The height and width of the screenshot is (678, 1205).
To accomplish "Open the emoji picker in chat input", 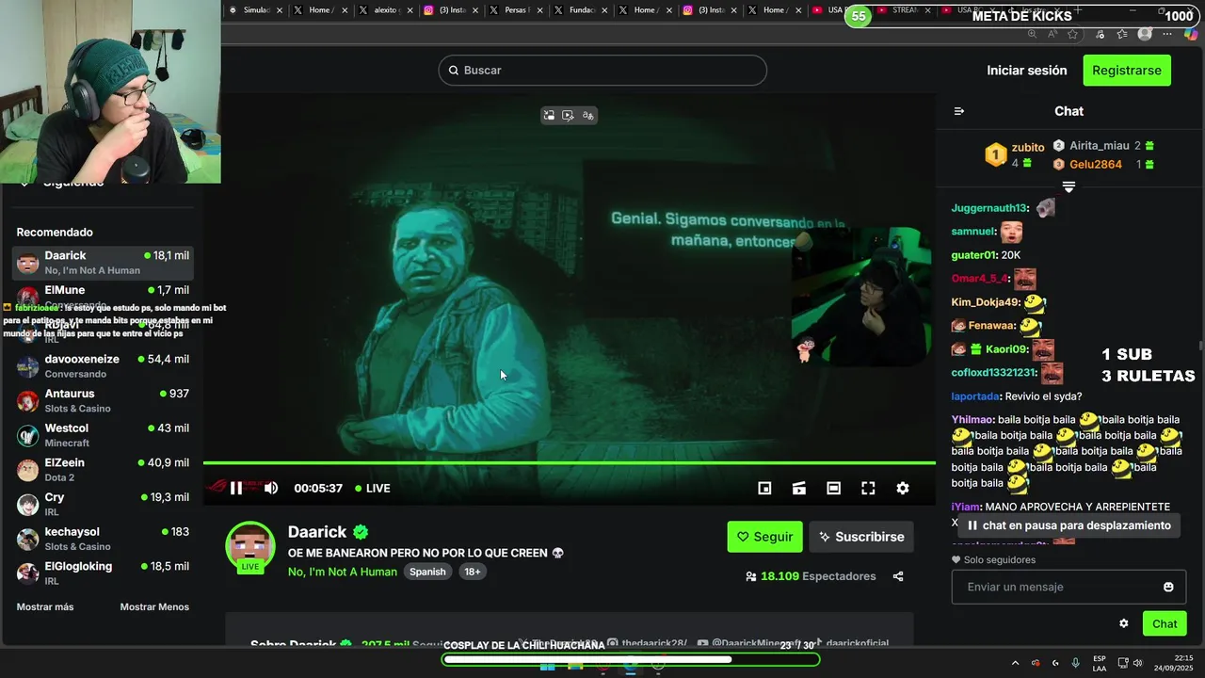I will tap(1168, 587).
